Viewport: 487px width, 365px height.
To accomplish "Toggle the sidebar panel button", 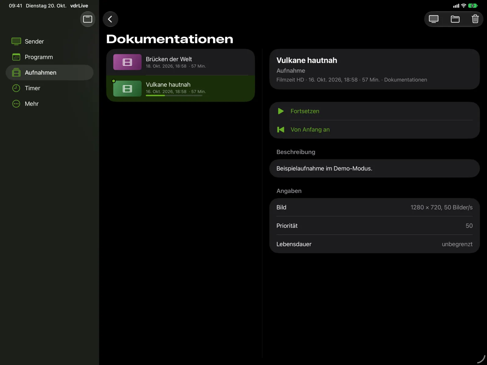I will click(88, 19).
